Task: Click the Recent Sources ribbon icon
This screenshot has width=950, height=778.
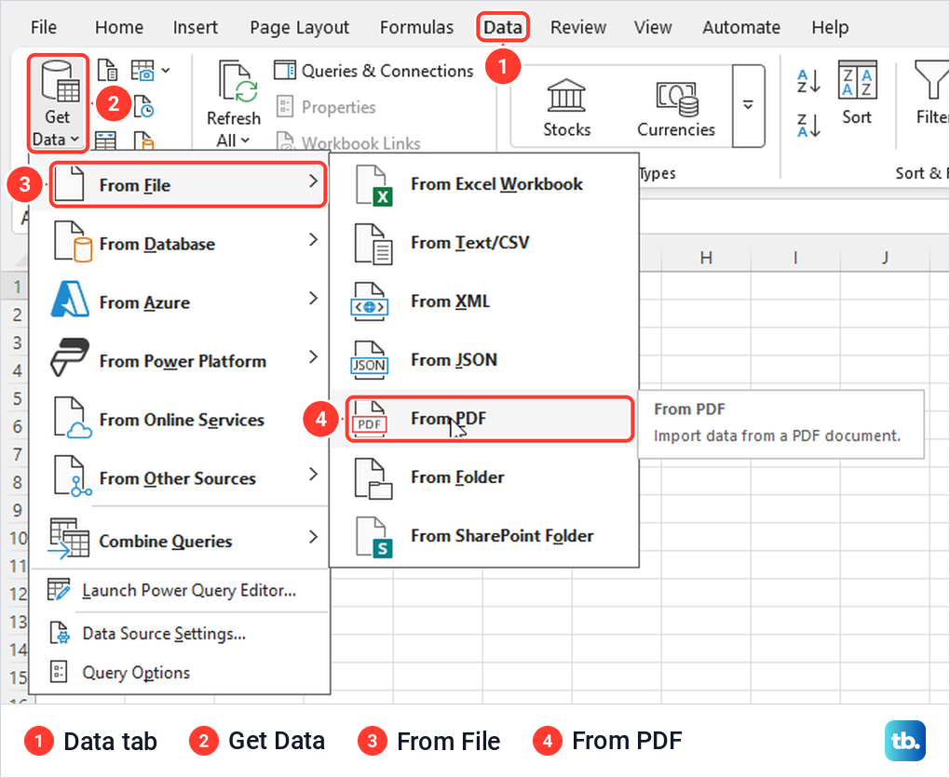Action: (143, 106)
